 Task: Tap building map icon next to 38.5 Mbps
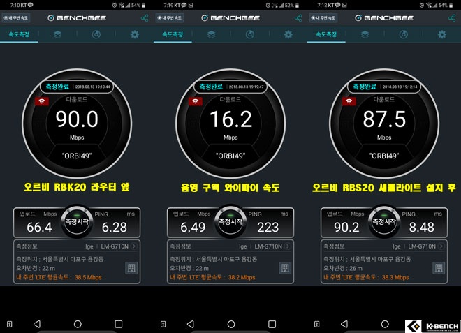click(131, 268)
